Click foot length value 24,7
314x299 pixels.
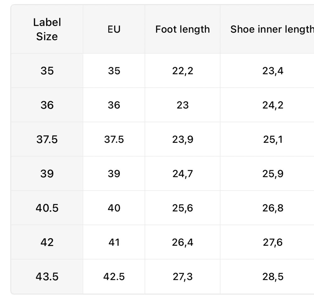(182, 174)
